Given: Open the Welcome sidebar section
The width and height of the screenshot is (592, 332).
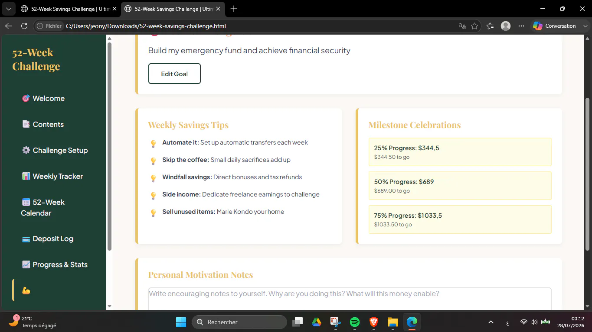Looking at the screenshot, I should (43, 98).
